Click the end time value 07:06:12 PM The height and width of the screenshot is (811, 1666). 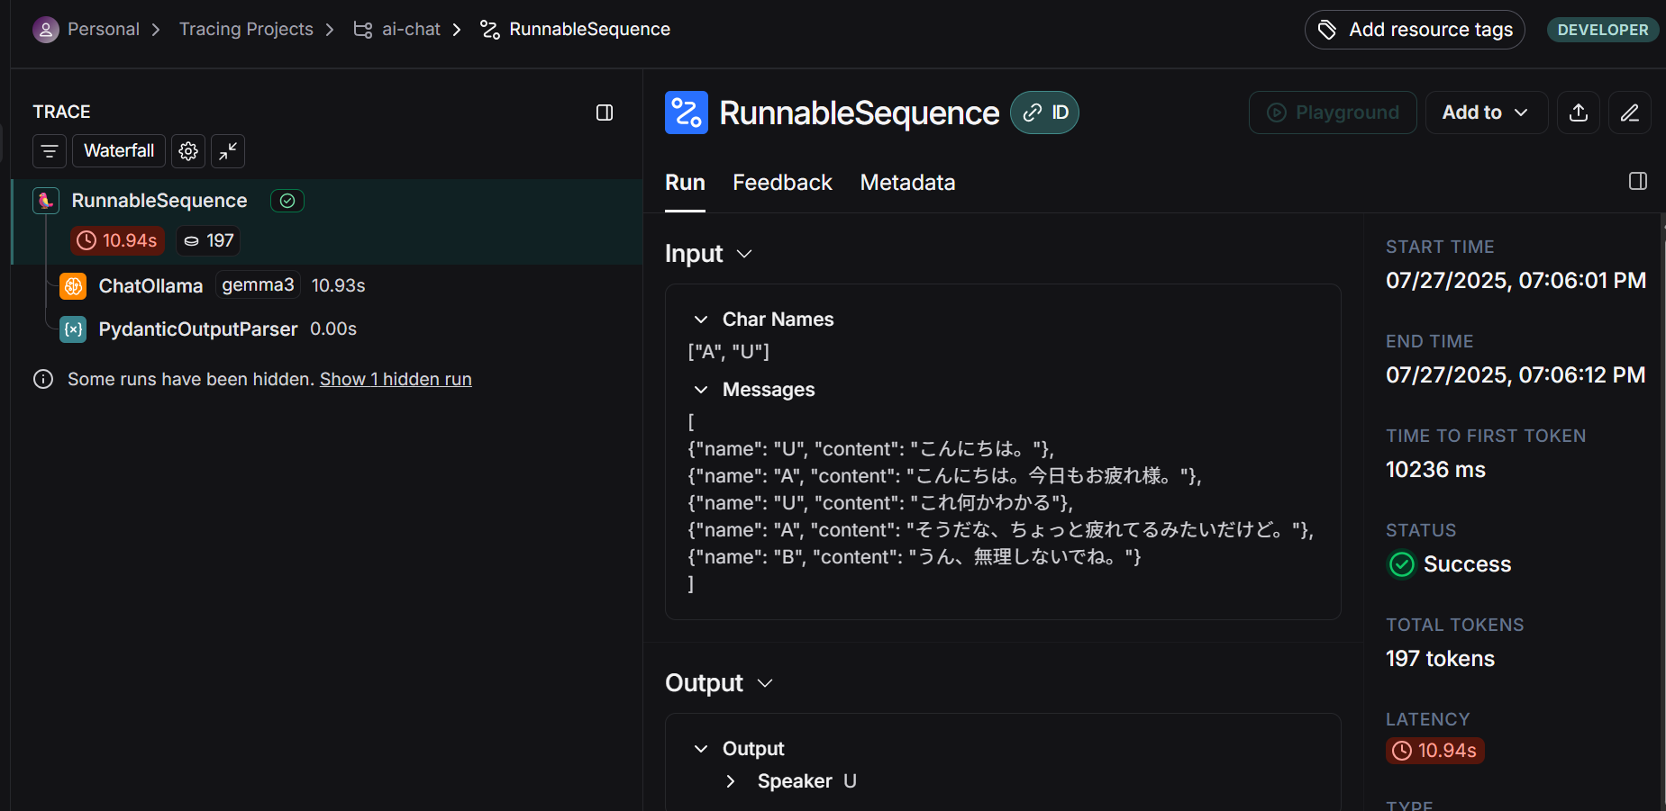[1516, 375]
